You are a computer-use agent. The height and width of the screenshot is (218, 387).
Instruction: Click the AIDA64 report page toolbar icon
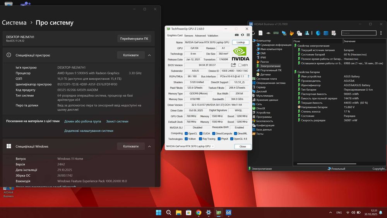pos(260,33)
